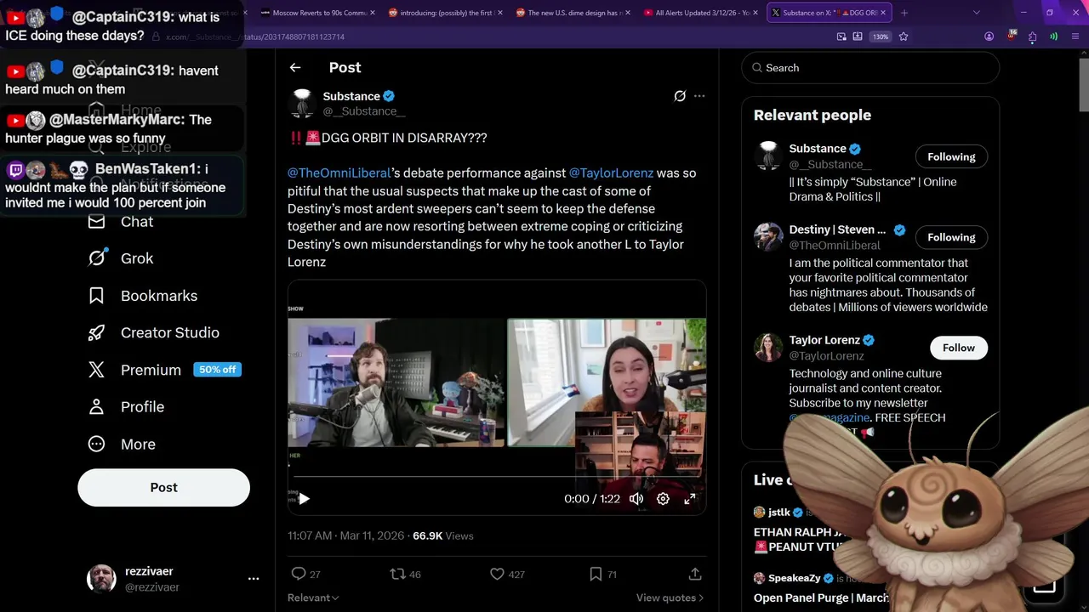Open Bookmarks in the sidebar
The width and height of the screenshot is (1089, 612).
(x=143, y=296)
